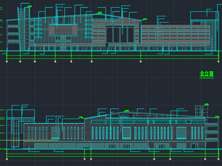This screenshot has width=222, height=166.
Task: Select small door beneath the grey signboard
Action: 63,46
